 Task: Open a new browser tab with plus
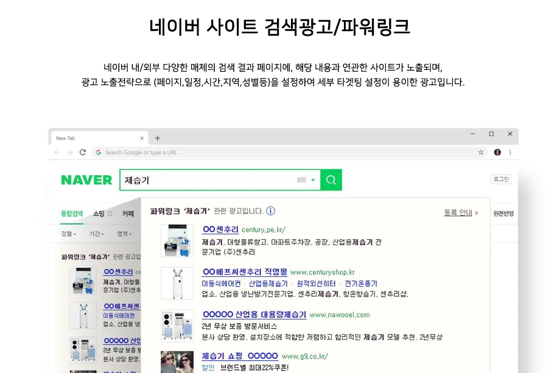pos(158,138)
